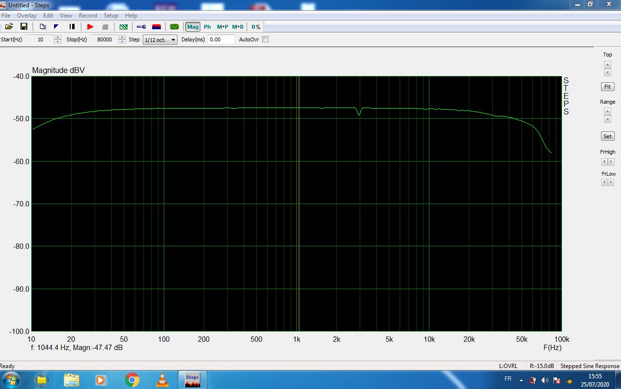
Task: Toggle the Mag magnitude view button
Action: 193,27
